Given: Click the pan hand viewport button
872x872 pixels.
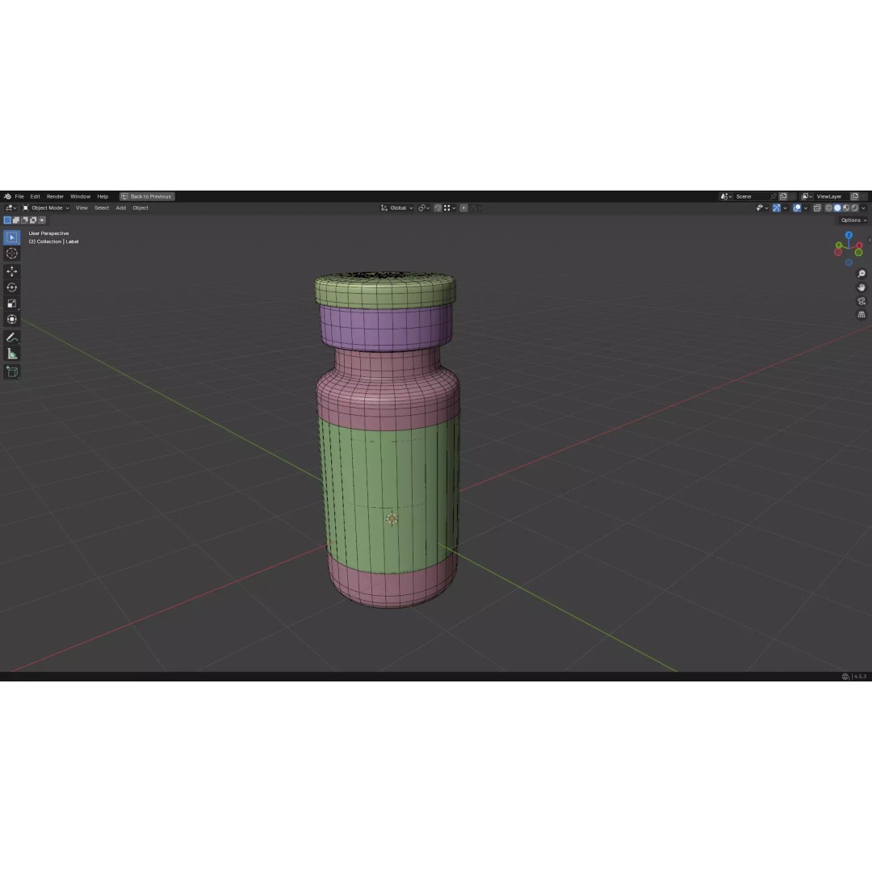Looking at the screenshot, I should pos(862,287).
